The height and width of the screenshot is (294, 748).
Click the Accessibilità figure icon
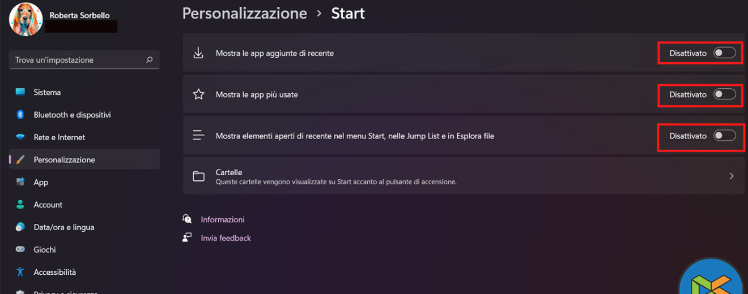[x=20, y=272]
